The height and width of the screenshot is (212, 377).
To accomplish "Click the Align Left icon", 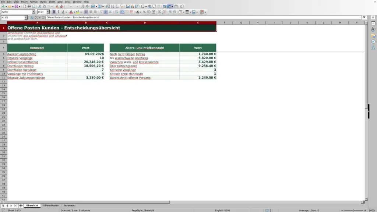I will [x=86, y=12].
